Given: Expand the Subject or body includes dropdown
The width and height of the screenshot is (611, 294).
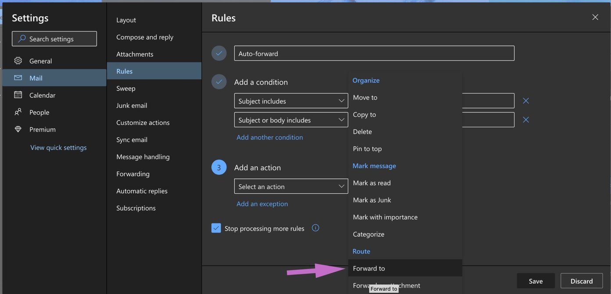Looking at the screenshot, I should [x=291, y=120].
